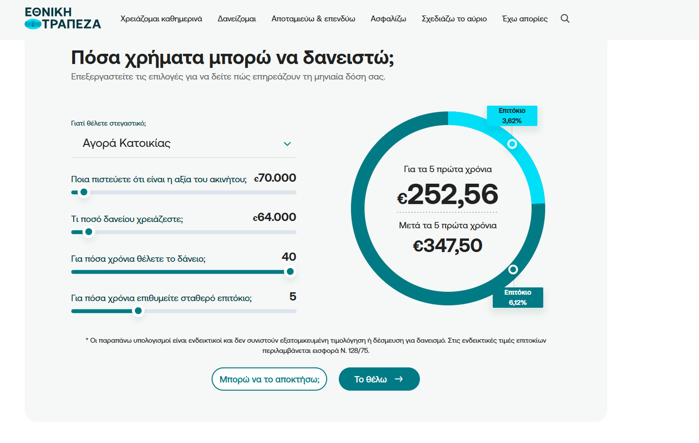Expand the Αγορά Κατοικίας dropdown
The height and width of the screenshot is (443, 699).
click(x=184, y=143)
